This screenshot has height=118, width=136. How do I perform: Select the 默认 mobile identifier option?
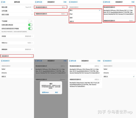click(85, 10)
